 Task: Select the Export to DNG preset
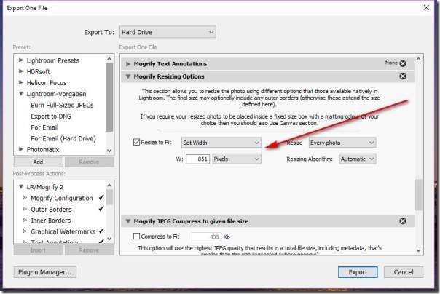pyautogui.click(x=51, y=116)
